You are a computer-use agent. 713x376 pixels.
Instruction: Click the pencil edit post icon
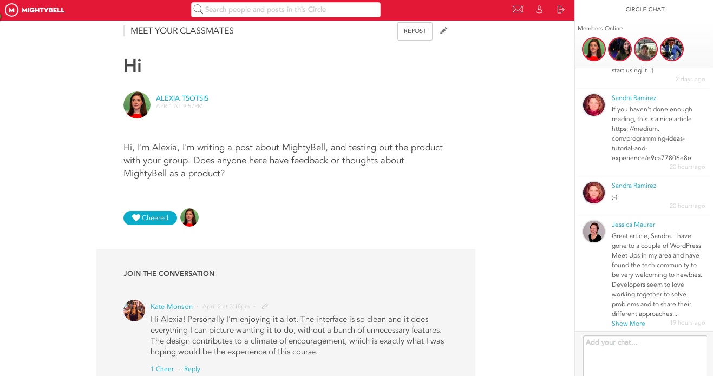click(x=443, y=31)
